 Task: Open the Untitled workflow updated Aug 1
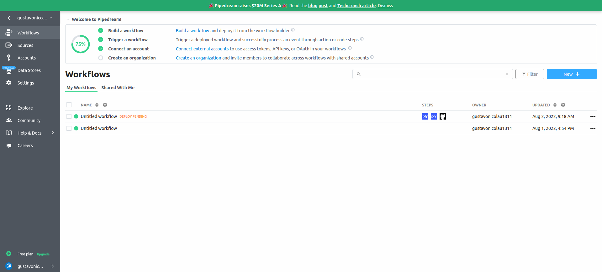99,128
